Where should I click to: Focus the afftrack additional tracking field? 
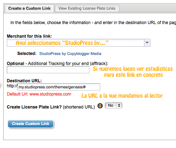pyautogui.click(x=48, y=70)
